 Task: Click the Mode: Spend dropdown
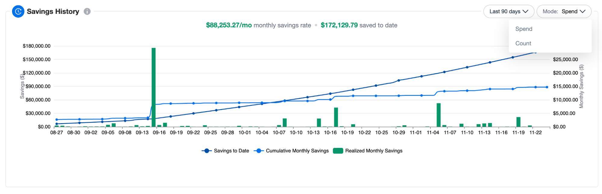(x=563, y=11)
